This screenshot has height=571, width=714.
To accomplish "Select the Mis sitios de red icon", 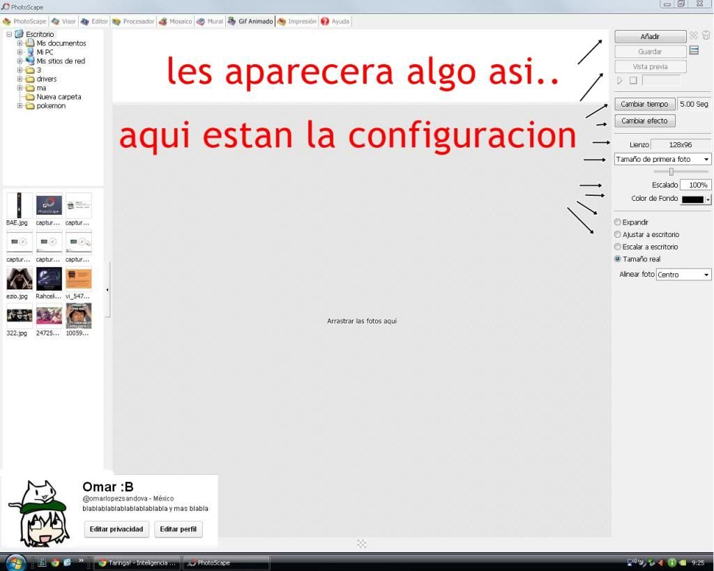I will (x=30, y=61).
